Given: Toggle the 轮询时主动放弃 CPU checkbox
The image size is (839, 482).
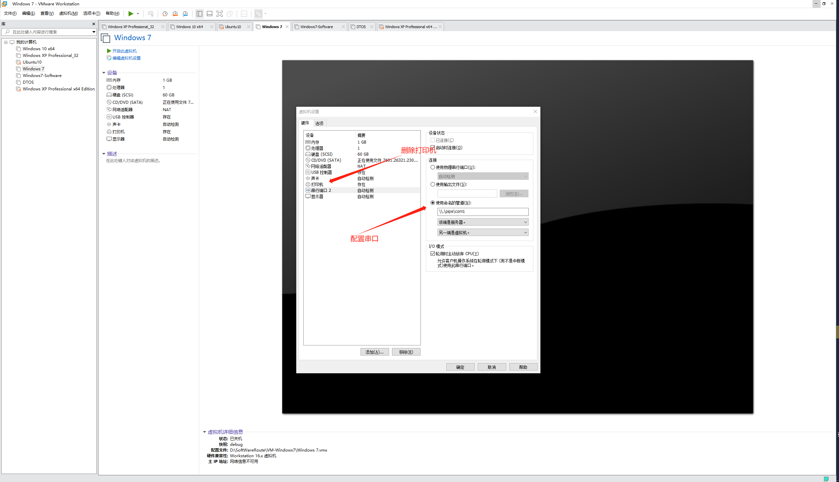Looking at the screenshot, I should tap(433, 254).
